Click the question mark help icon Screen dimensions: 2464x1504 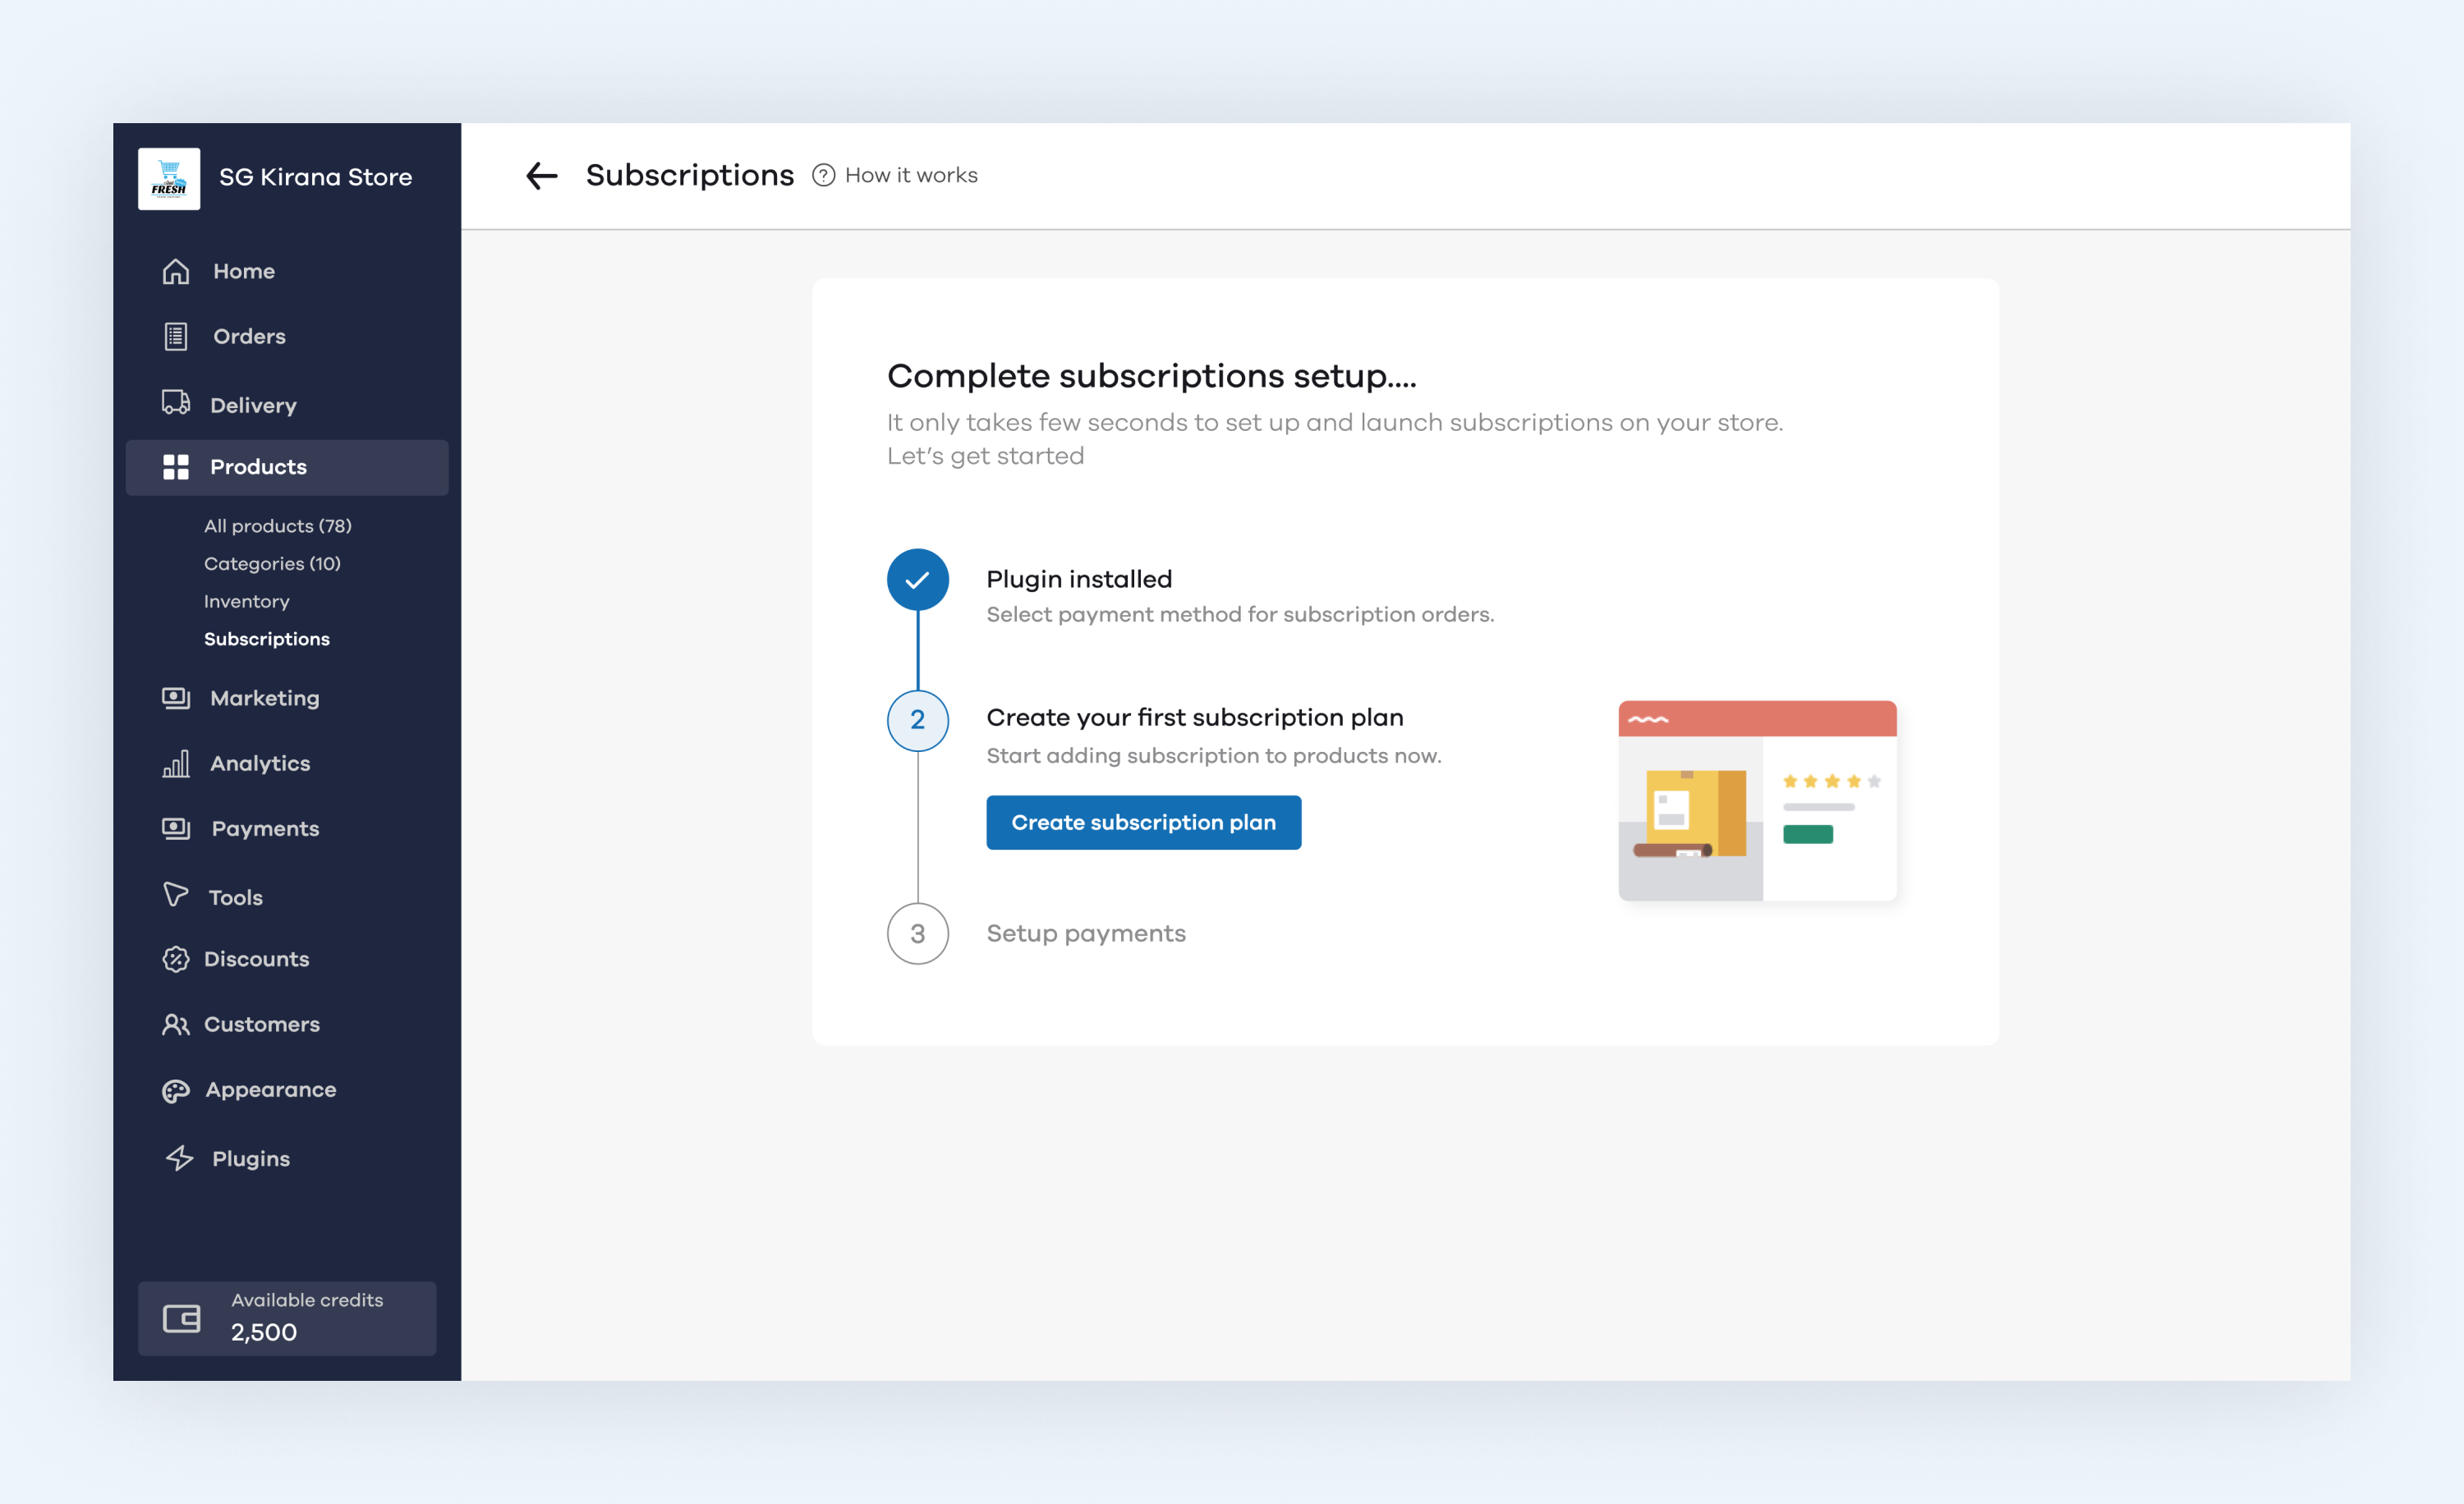pyautogui.click(x=823, y=176)
